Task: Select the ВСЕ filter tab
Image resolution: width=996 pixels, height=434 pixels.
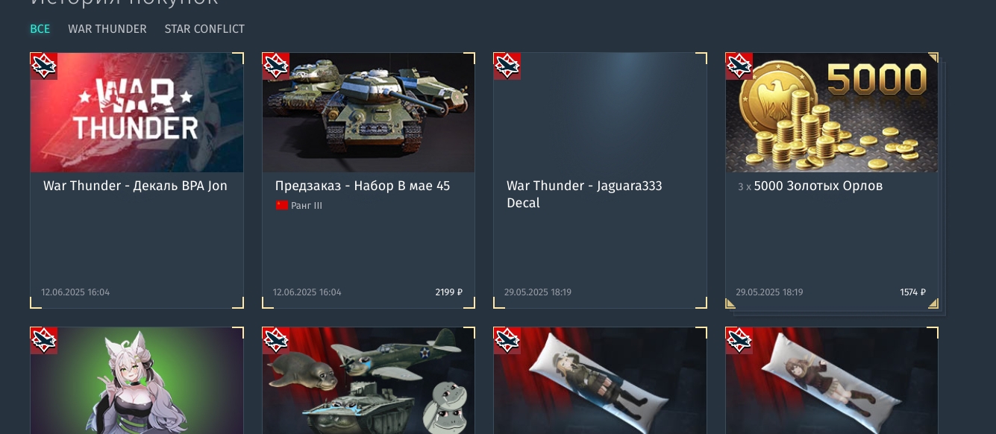Action: [x=40, y=29]
